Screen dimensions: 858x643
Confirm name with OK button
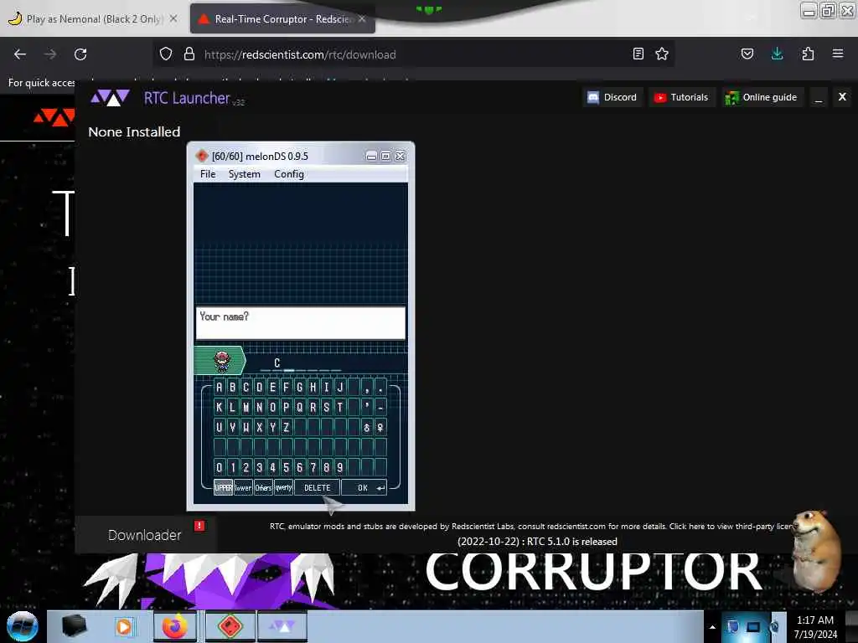(x=364, y=487)
